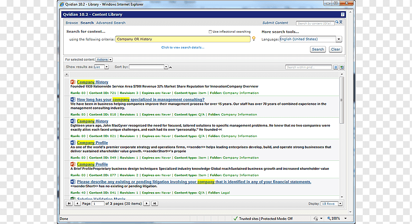Viewport: 412px width, 224px height.
Task: Click the 'Click to view search details' link
Action: (x=183, y=47)
